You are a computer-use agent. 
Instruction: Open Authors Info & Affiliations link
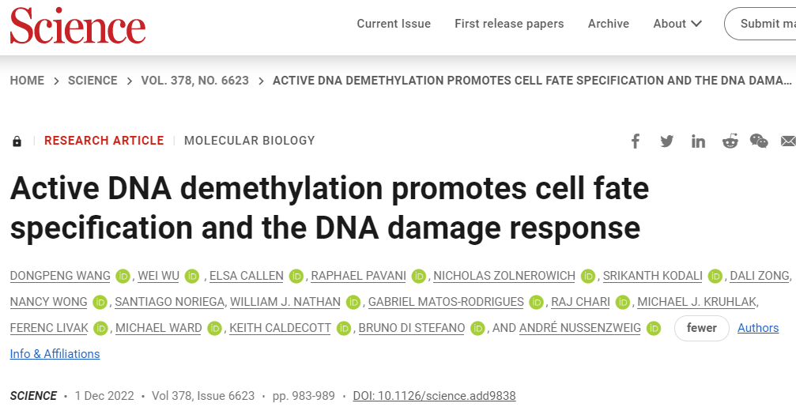757,328
